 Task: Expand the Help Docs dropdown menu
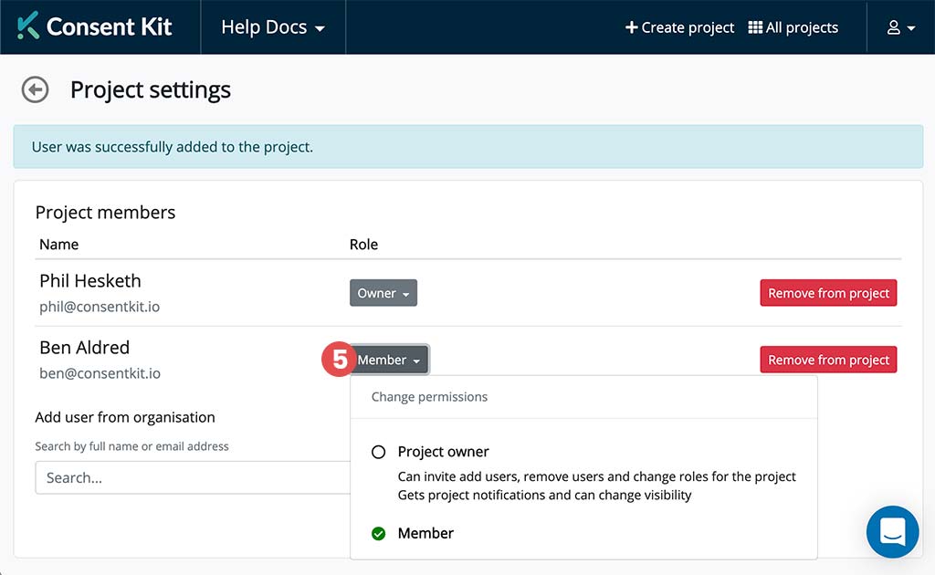click(x=273, y=27)
